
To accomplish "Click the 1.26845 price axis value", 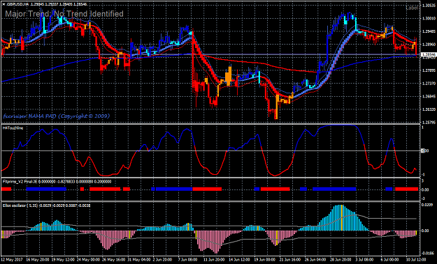I will coord(429,96).
